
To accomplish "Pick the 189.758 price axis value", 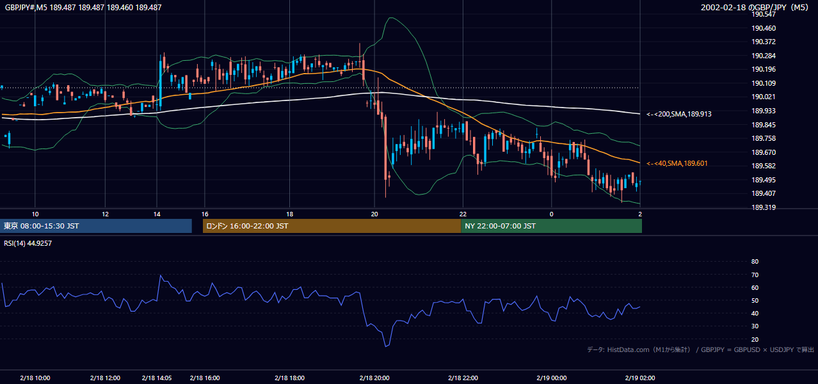I will tap(764, 138).
